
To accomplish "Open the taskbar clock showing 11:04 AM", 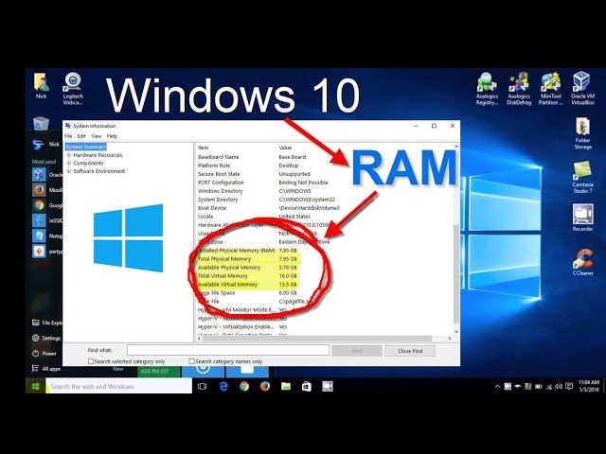I will (589, 386).
